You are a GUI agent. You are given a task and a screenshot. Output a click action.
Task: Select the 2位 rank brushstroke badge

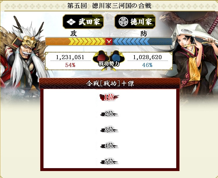pos(109,114)
